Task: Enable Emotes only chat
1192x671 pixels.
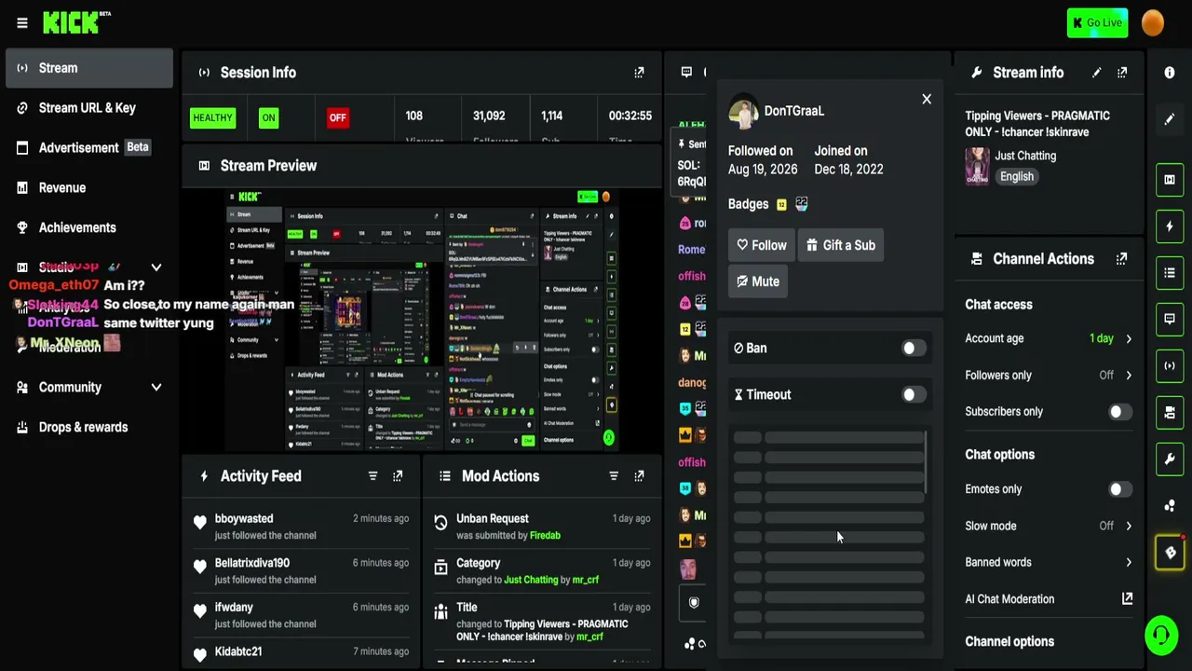Action: tap(1120, 489)
